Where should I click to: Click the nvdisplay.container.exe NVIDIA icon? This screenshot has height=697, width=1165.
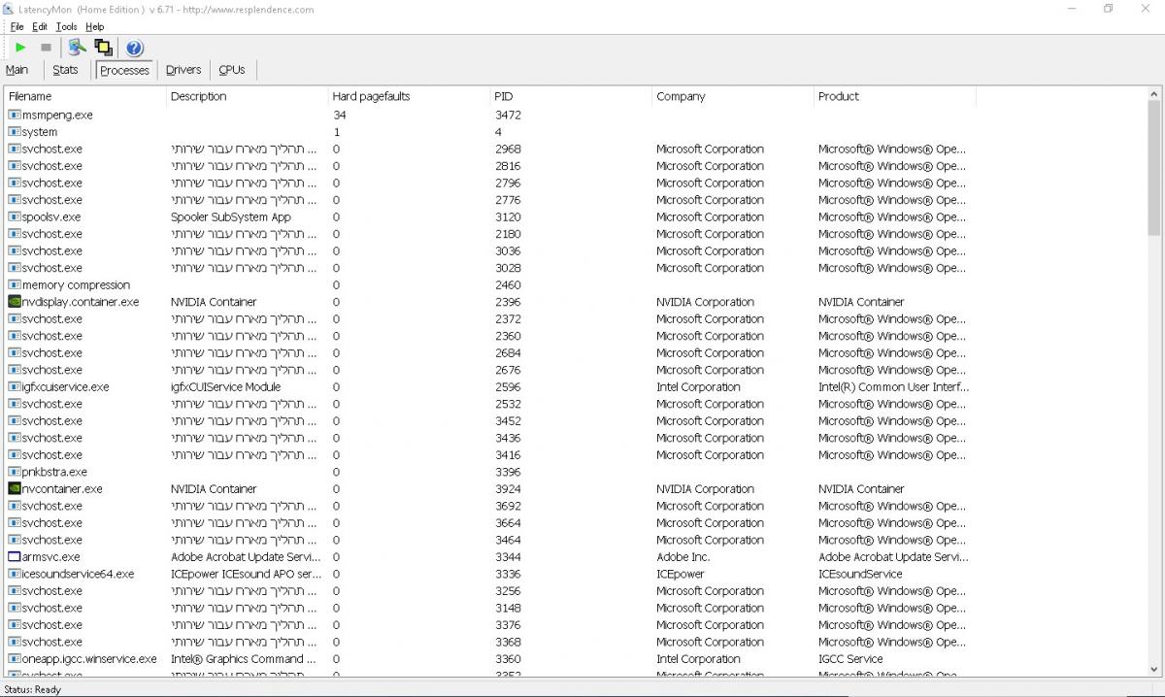click(x=14, y=302)
